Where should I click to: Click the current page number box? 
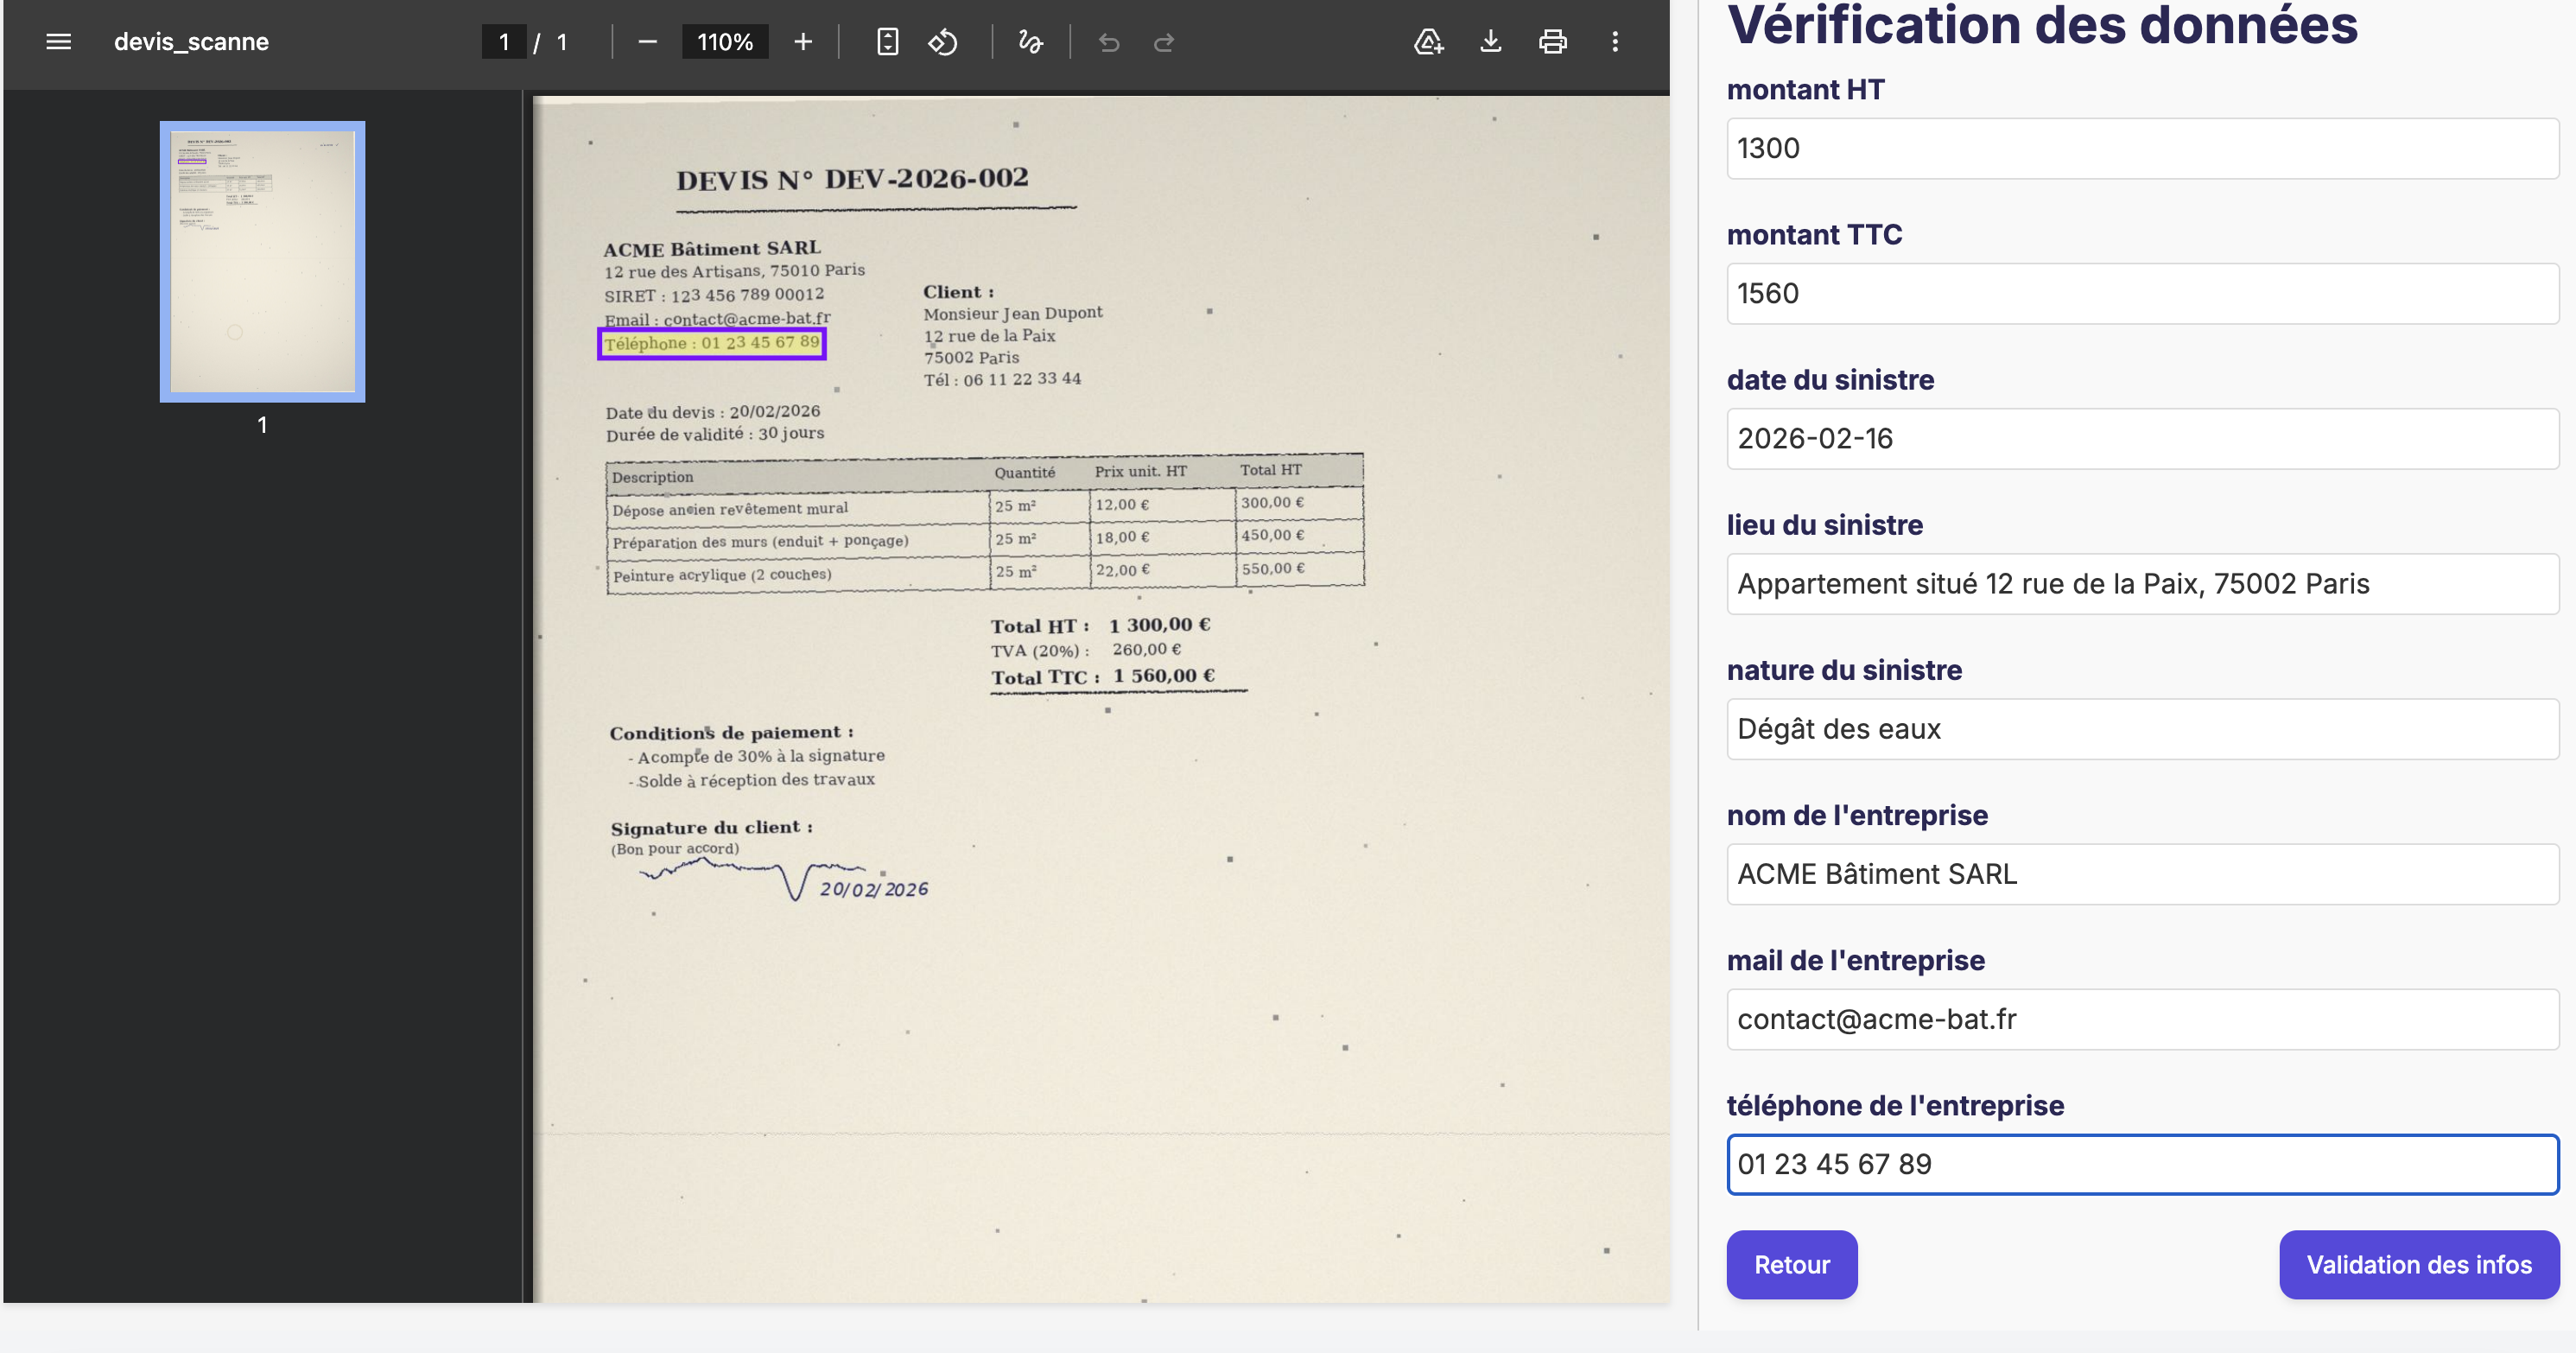click(504, 42)
